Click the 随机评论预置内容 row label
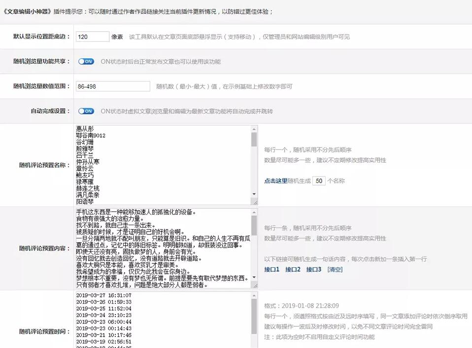 click(44, 248)
